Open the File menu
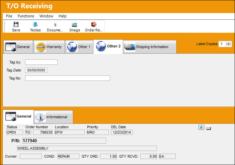Screen dimensions: 235x165 point(9,16)
